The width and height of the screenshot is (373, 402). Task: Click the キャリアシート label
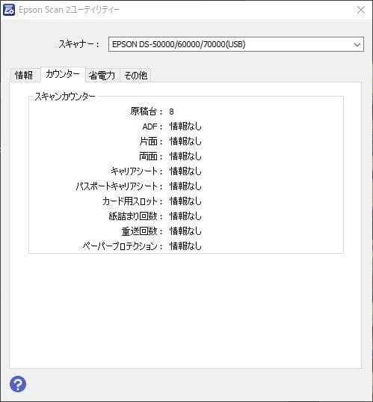[x=136, y=171]
